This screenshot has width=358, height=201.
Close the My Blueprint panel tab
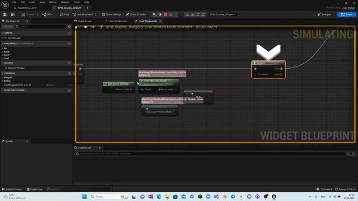click(27, 21)
